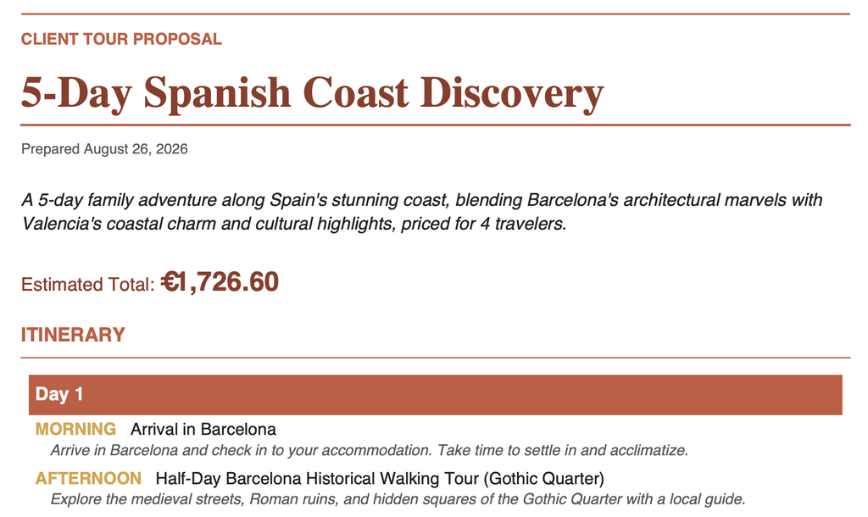Click the 'Prepared August 26, 2026' date line
The height and width of the screenshot is (517, 868).
point(104,149)
